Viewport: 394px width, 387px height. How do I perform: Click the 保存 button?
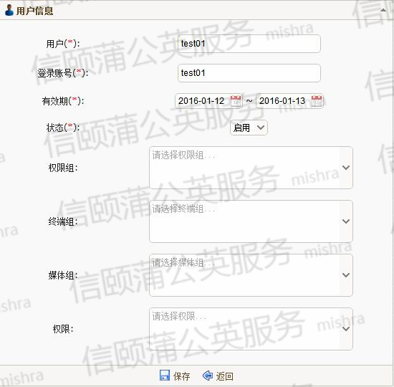pyautogui.click(x=175, y=376)
